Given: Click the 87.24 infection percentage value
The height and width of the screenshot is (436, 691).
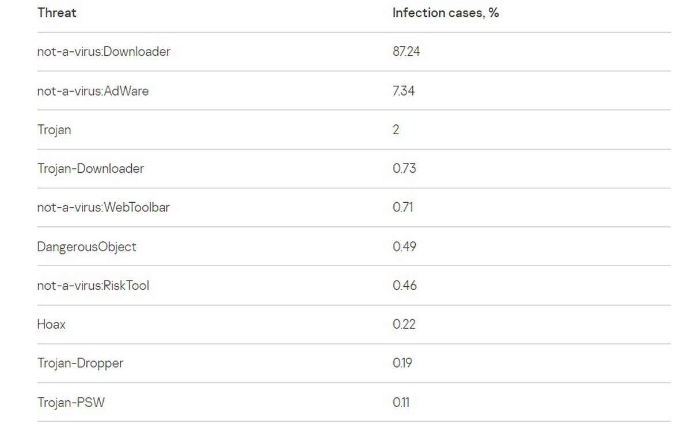Looking at the screenshot, I should (406, 52).
